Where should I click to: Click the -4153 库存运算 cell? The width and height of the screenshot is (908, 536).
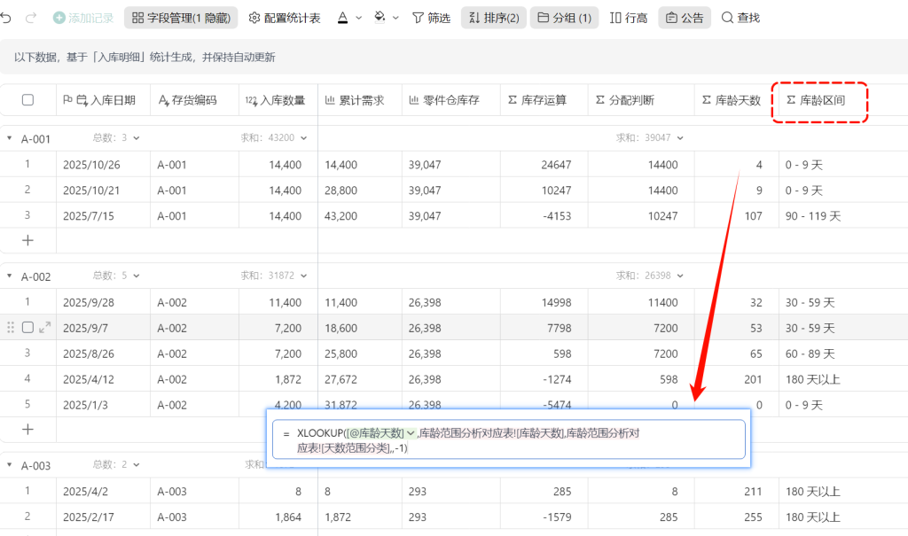pos(544,216)
